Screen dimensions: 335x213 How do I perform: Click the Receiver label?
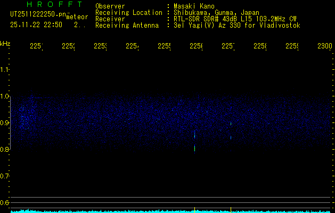[x=110, y=19]
